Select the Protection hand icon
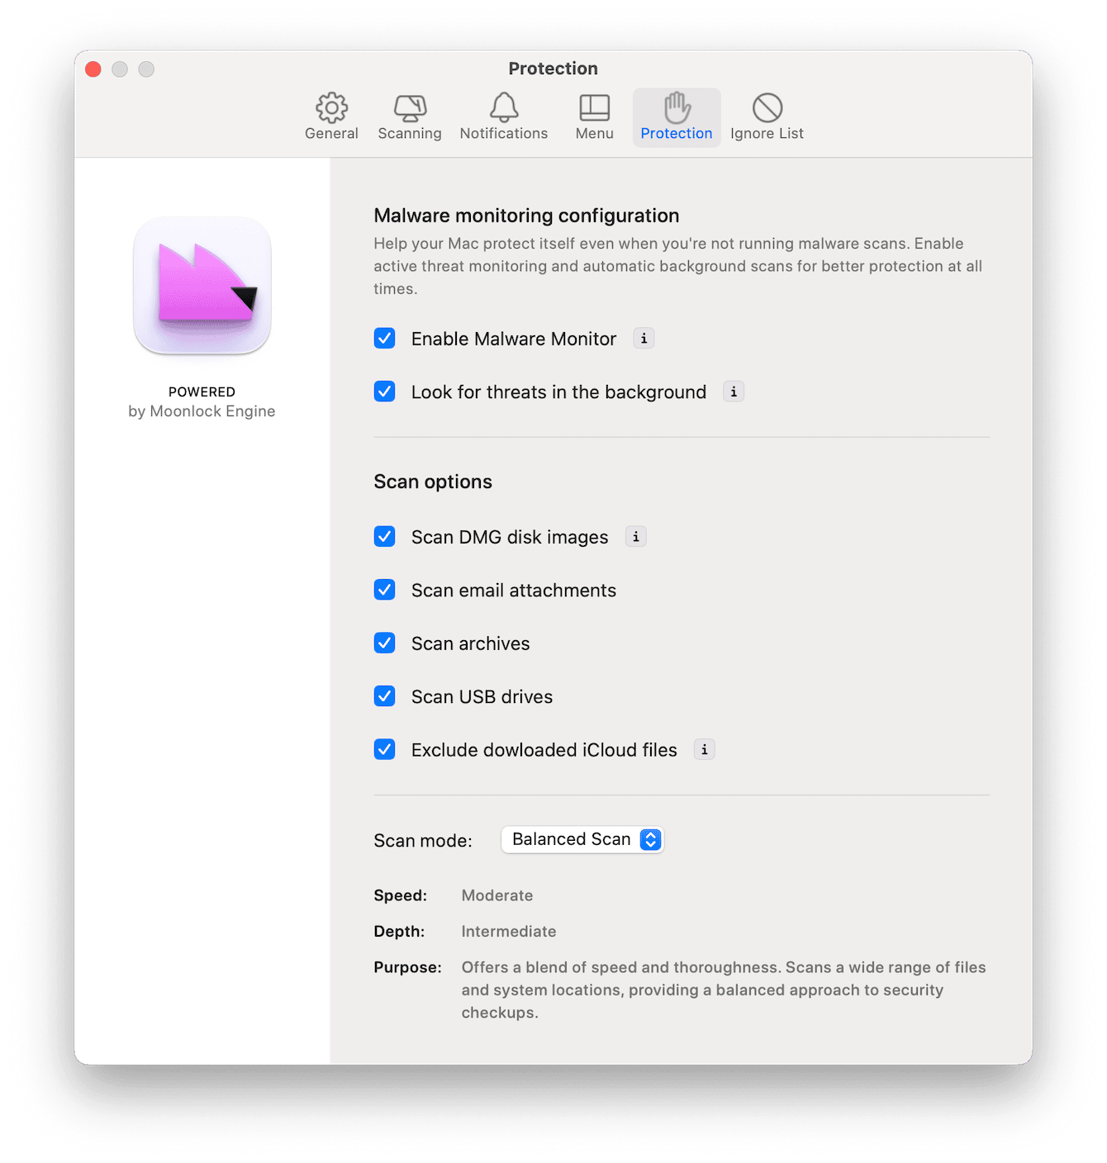Viewport: 1107px width, 1163px height. (x=676, y=116)
